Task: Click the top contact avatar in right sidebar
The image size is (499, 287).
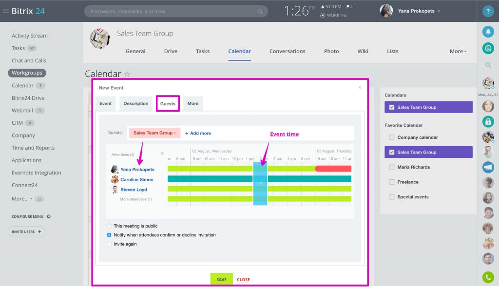Action: (488, 83)
